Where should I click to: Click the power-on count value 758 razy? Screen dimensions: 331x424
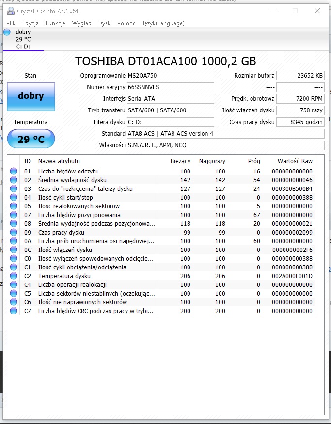300,110
